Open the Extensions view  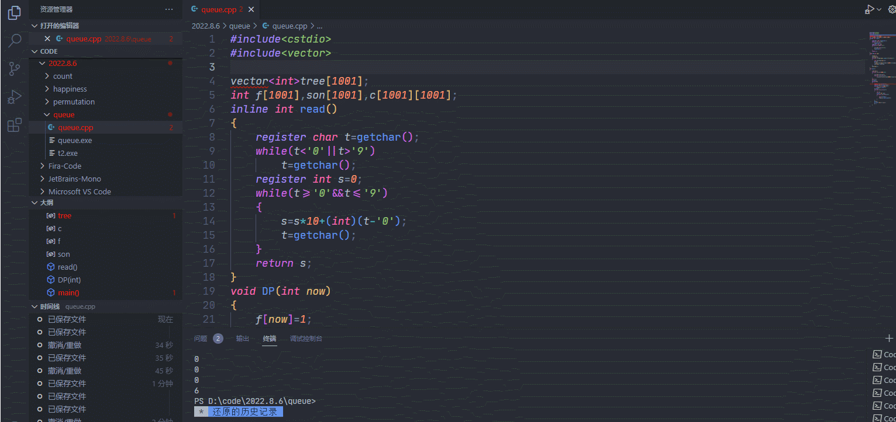(x=15, y=124)
